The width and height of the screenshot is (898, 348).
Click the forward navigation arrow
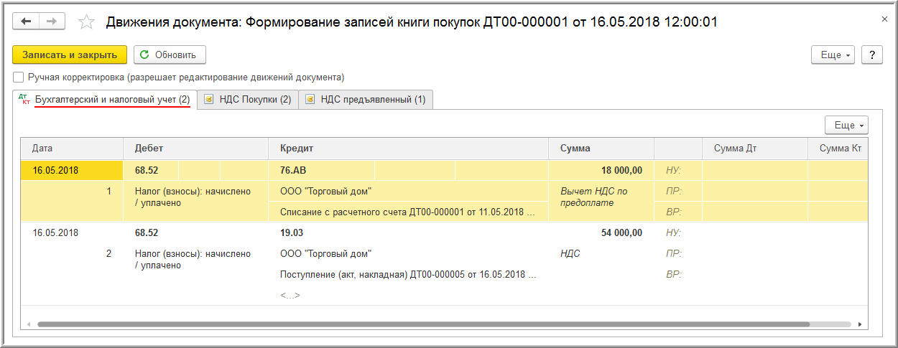click(x=51, y=22)
